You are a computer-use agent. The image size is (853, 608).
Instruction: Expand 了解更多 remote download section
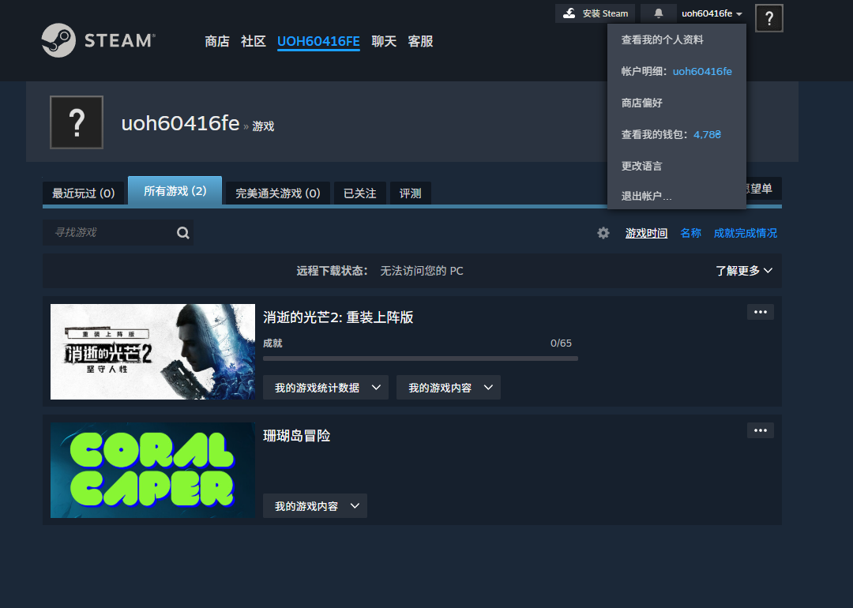coord(743,271)
